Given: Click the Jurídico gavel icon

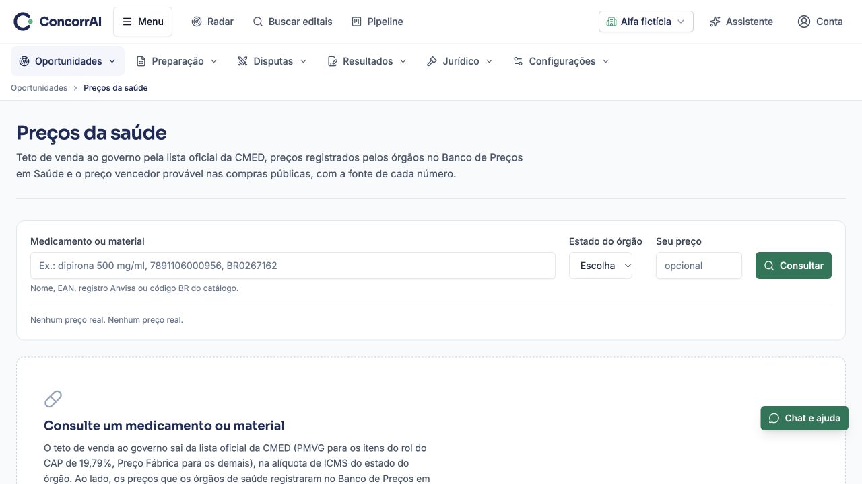Looking at the screenshot, I should pos(432,61).
